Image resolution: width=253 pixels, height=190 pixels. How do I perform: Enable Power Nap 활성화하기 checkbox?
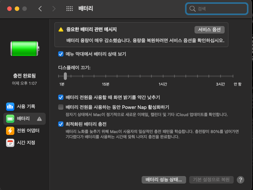(x=61, y=107)
